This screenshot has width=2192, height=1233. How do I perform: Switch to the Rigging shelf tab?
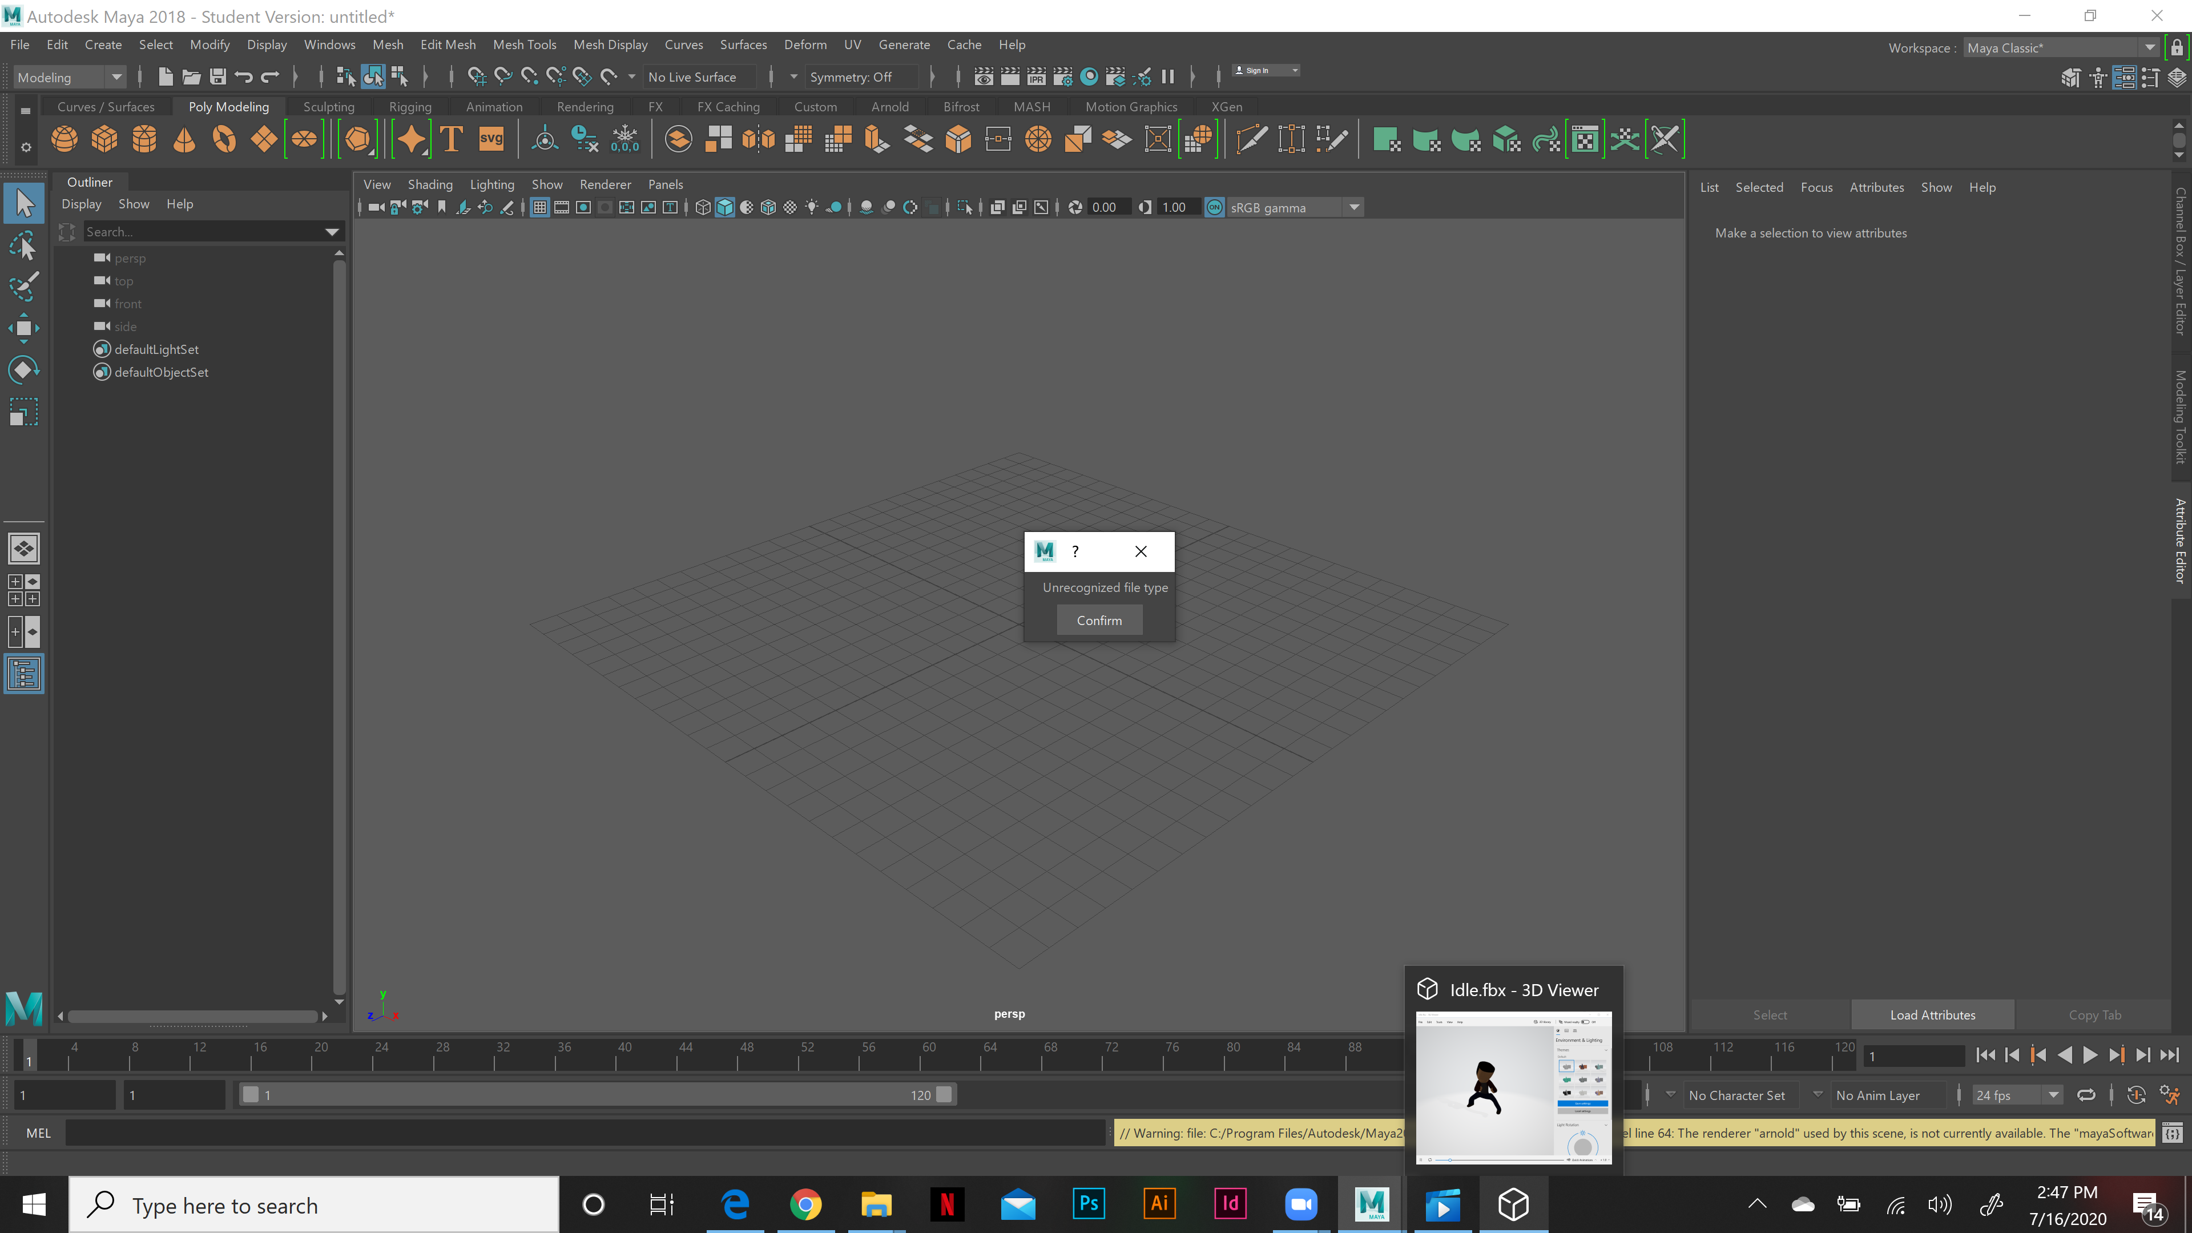coord(409,106)
